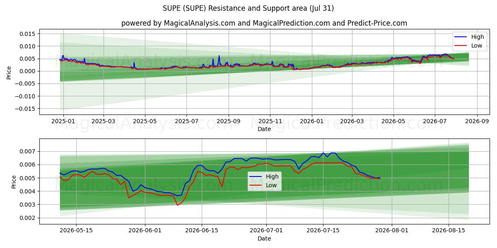Click the '2025-05' tick label on the top chart
The width and height of the screenshot is (497, 248).
coord(145,121)
